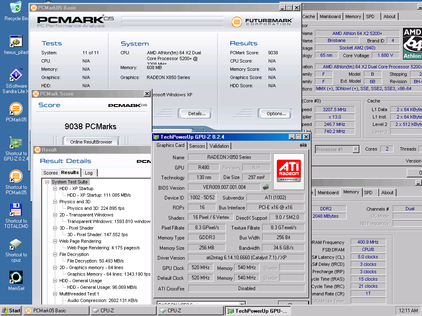
Task: Collapse the Multithreaded Test 1 node
Action: pyautogui.click(x=55, y=294)
